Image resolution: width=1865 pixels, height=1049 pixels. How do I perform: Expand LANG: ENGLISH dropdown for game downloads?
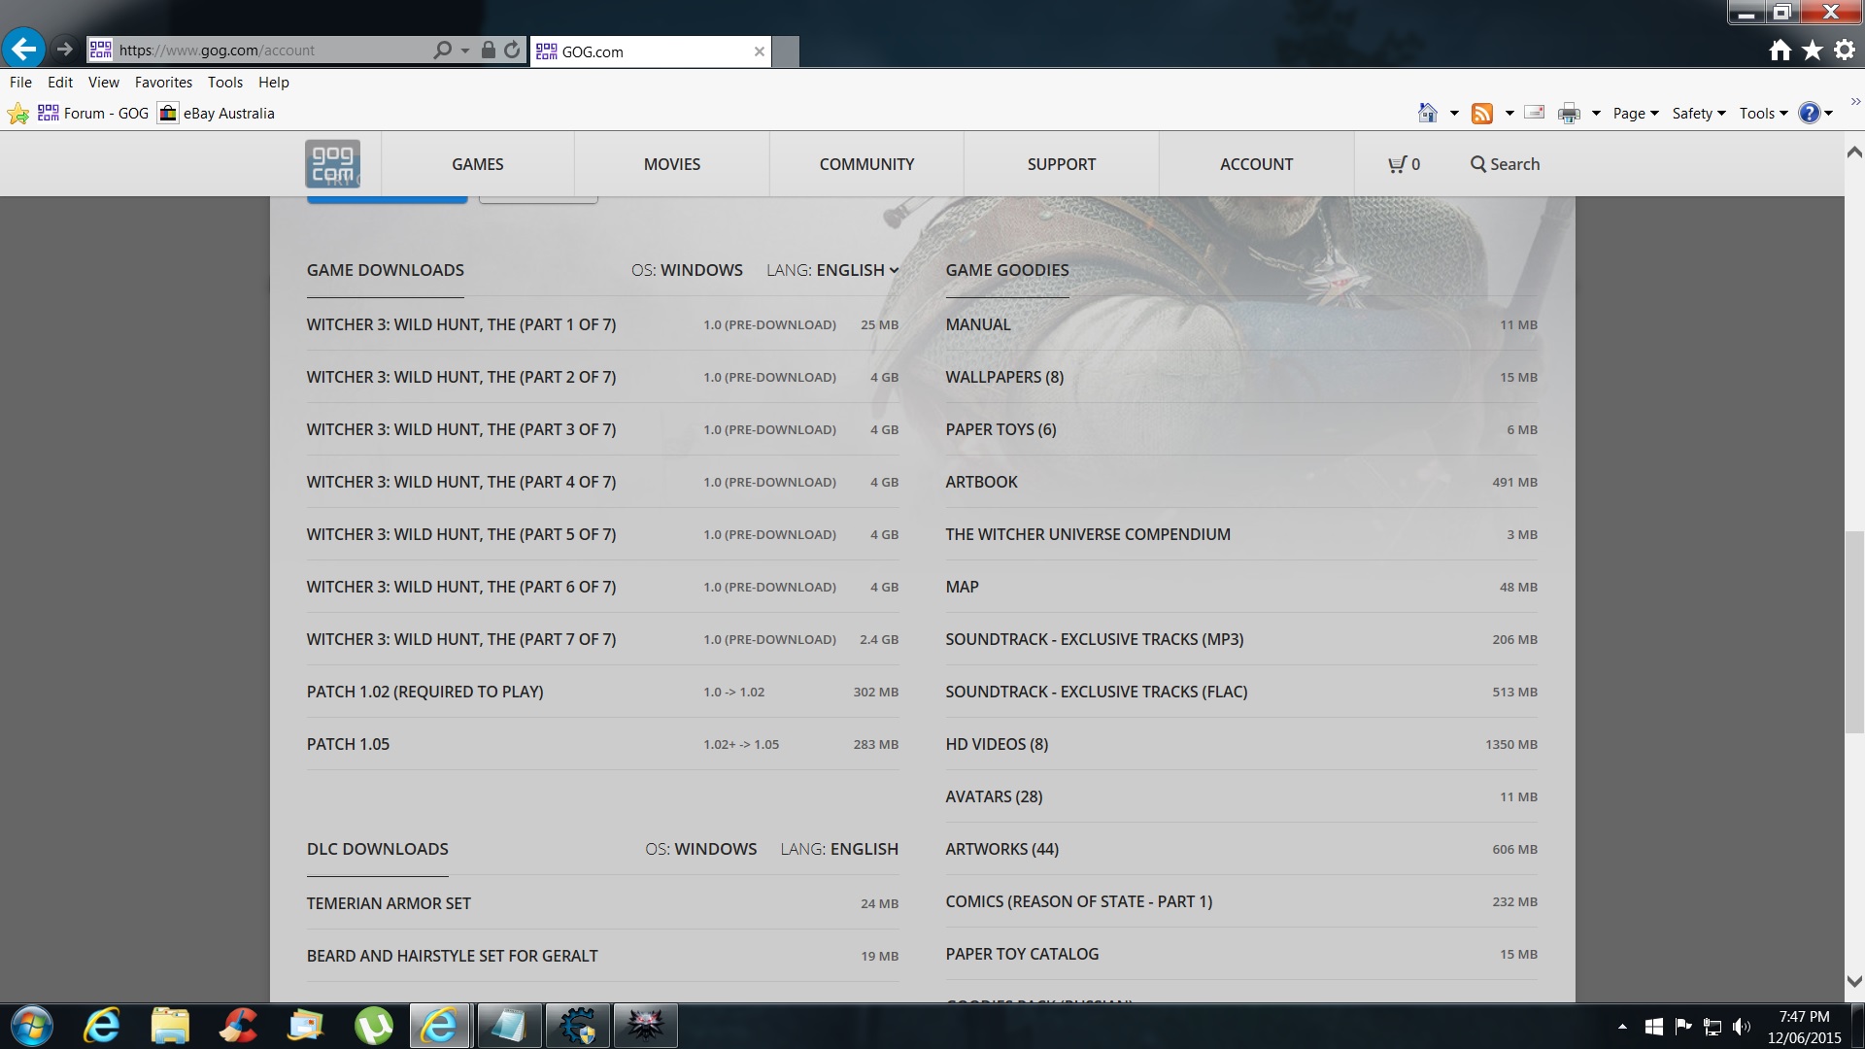832,270
